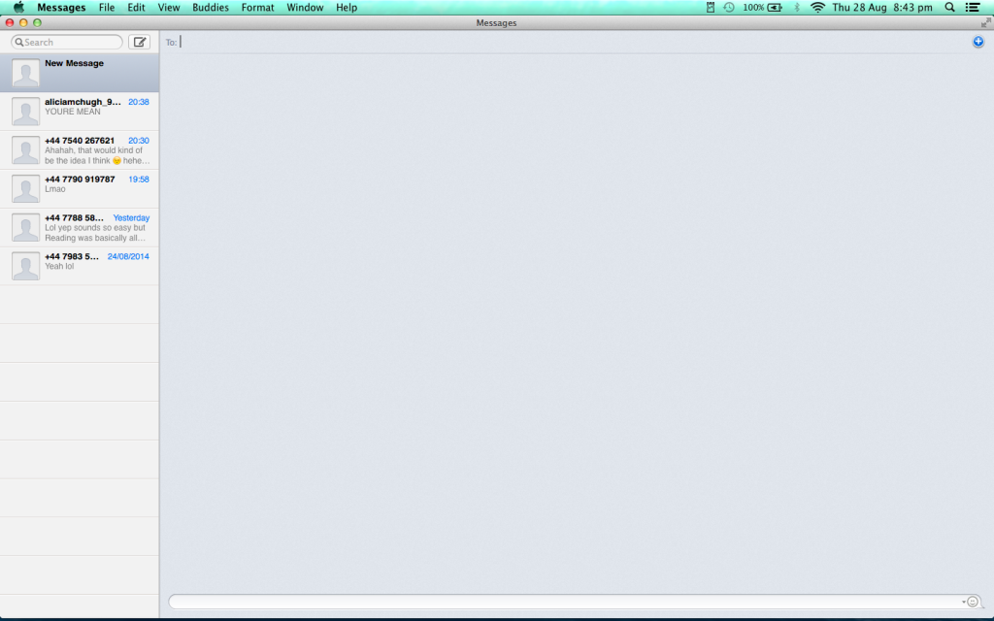The width and height of the screenshot is (994, 621).
Task: Open the emoji picker in message field
Action: [973, 602]
